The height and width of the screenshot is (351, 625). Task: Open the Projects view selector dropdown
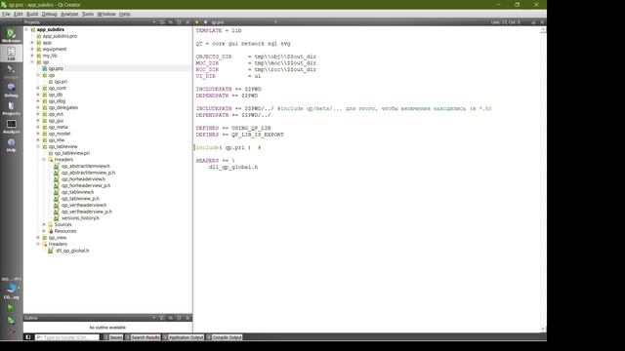click(x=154, y=22)
